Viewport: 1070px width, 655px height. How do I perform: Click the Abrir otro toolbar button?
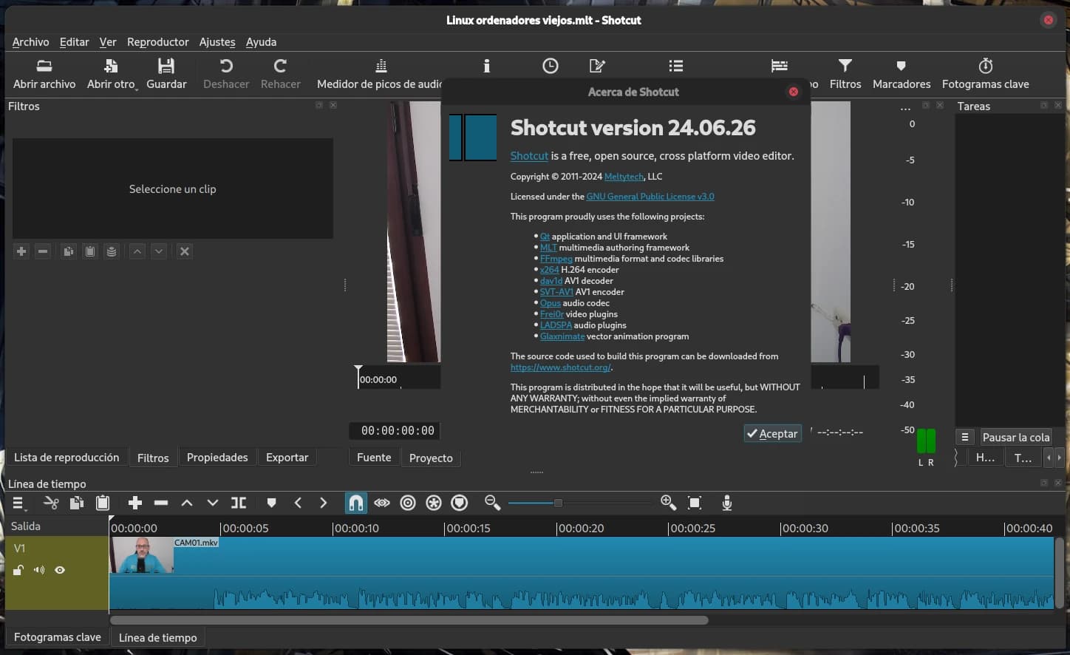click(x=112, y=74)
